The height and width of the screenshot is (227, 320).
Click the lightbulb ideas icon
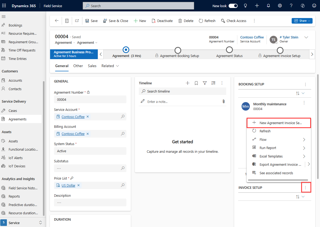(x=245, y=6)
